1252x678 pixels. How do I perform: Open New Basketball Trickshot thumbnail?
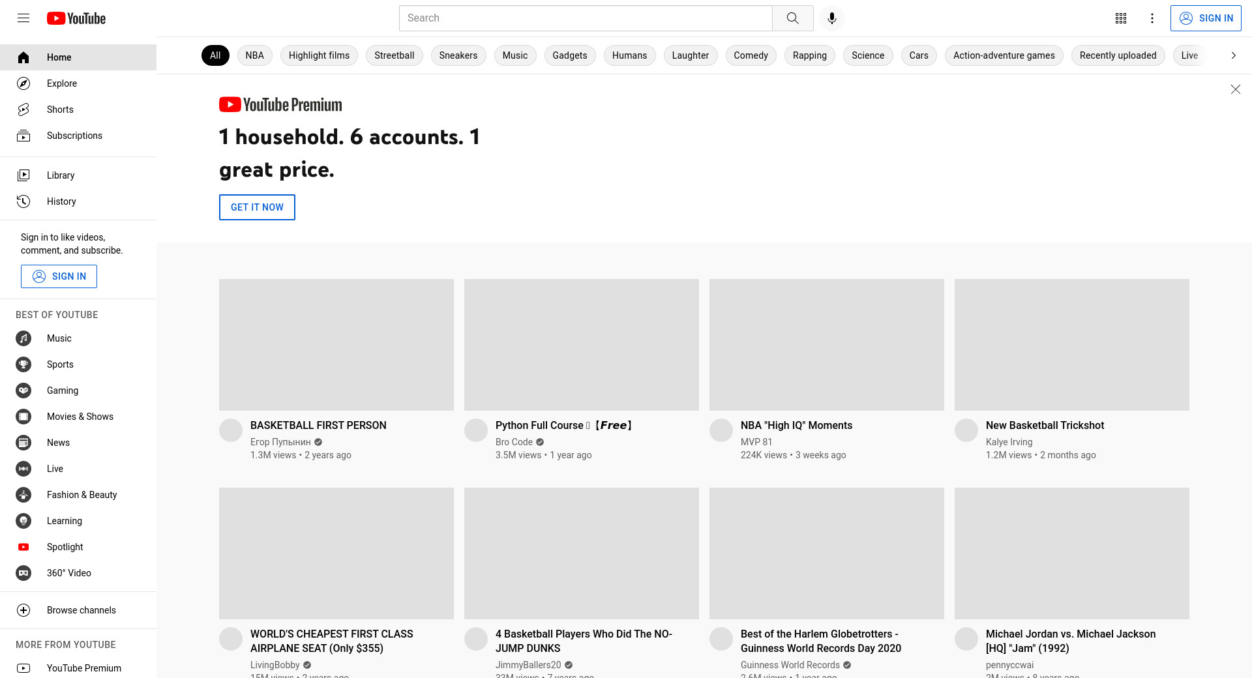[1072, 345]
